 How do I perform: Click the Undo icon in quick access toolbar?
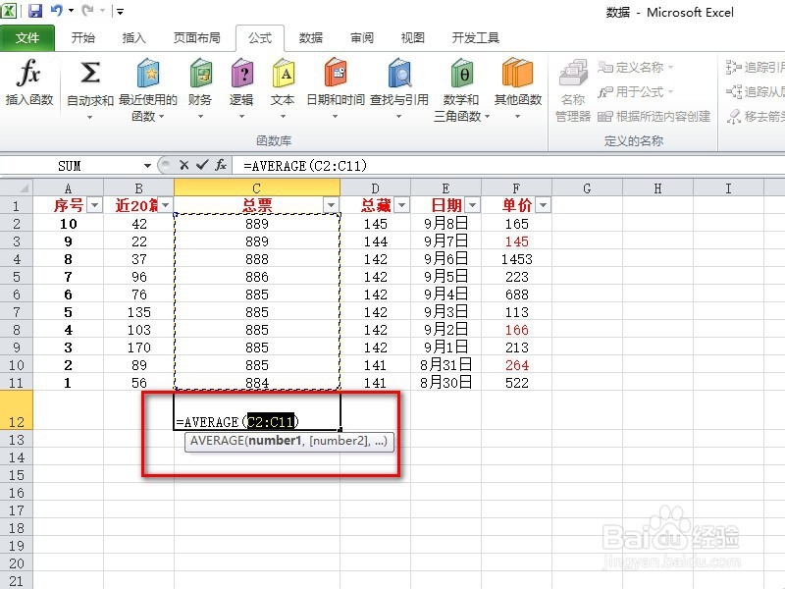pyautogui.click(x=57, y=11)
